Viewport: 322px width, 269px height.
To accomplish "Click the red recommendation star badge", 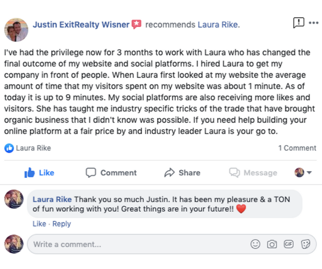I will click(136, 24).
